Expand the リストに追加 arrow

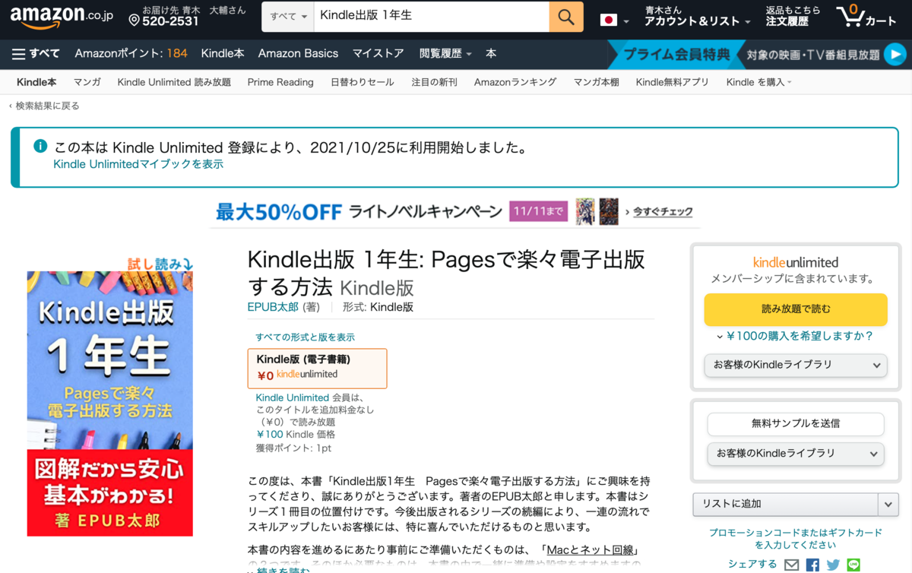[888, 504]
